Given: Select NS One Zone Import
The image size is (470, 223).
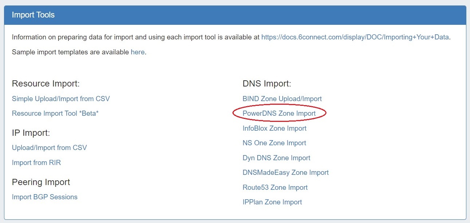Looking at the screenshot, I should tap(274, 143).
